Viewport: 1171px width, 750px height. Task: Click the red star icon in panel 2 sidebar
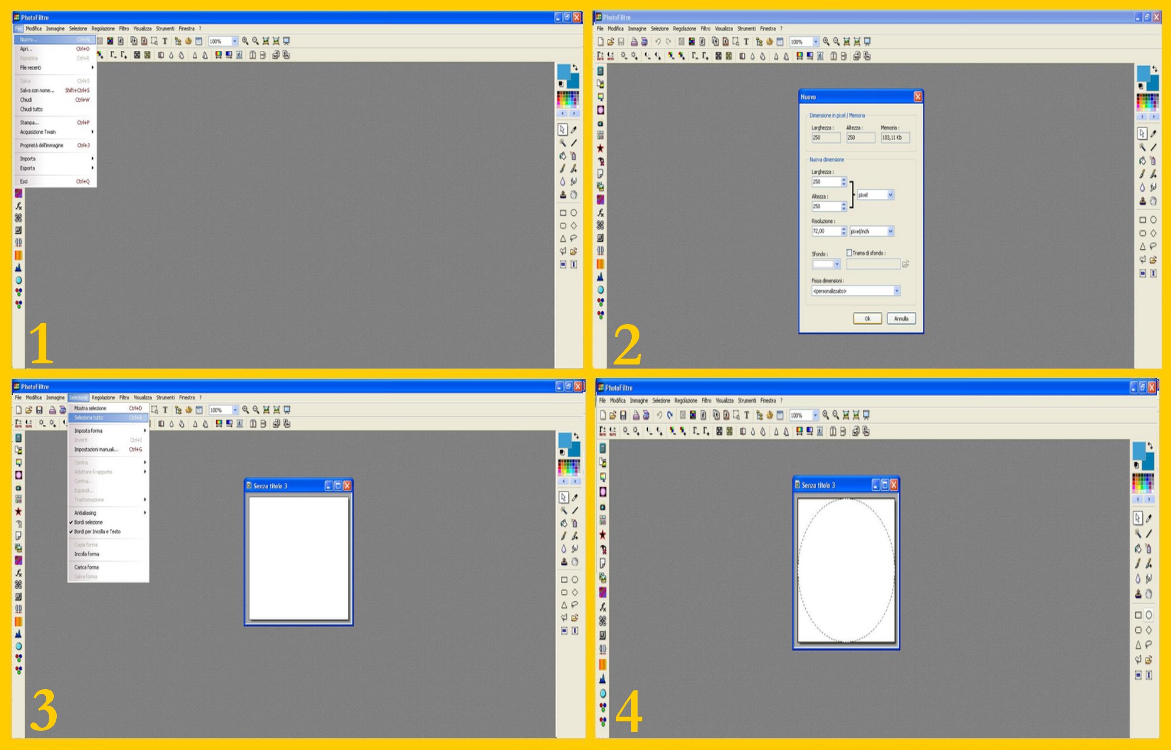(600, 149)
